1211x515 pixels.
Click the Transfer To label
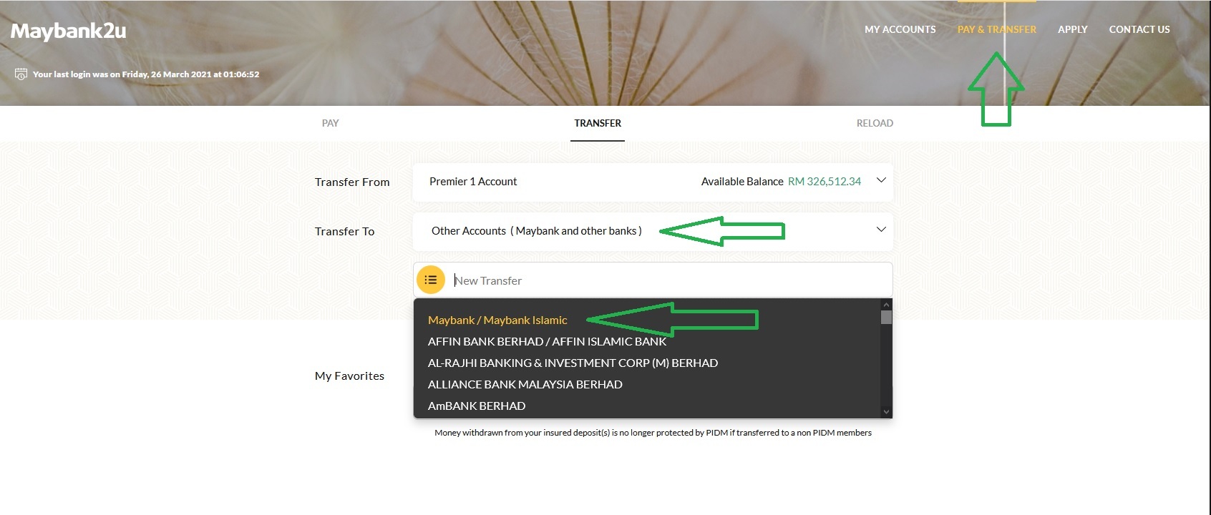(344, 232)
